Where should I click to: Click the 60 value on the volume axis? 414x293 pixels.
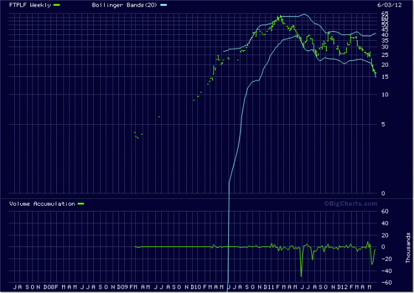[x=385, y=211]
